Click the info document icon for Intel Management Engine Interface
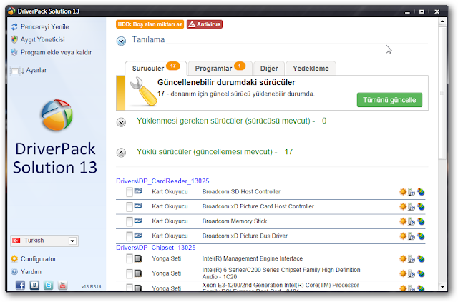The image size is (458, 302). [x=411, y=259]
